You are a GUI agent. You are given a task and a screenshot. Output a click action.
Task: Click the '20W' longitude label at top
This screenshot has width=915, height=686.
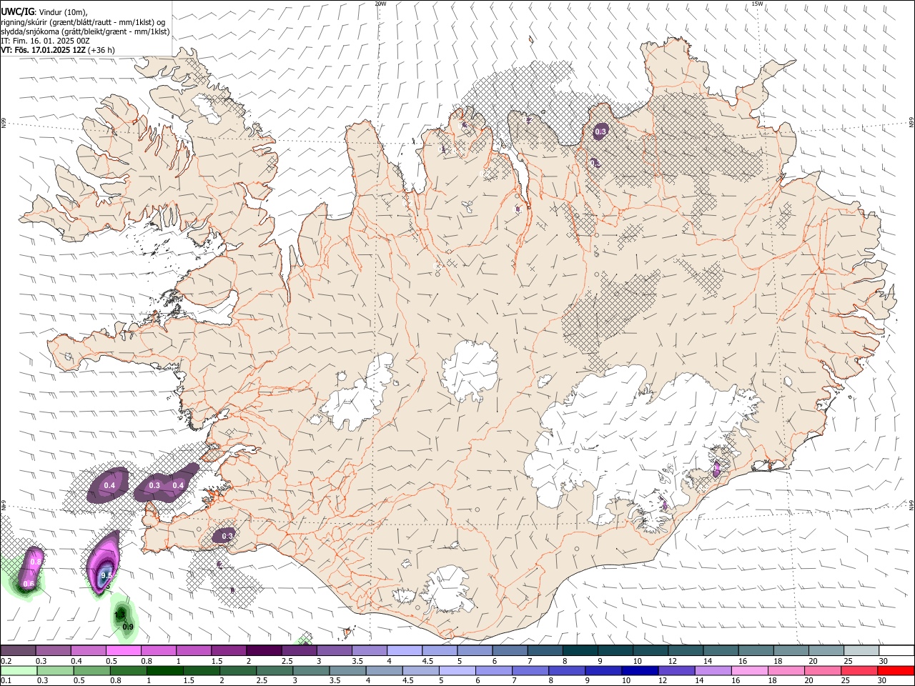[x=380, y=4]
